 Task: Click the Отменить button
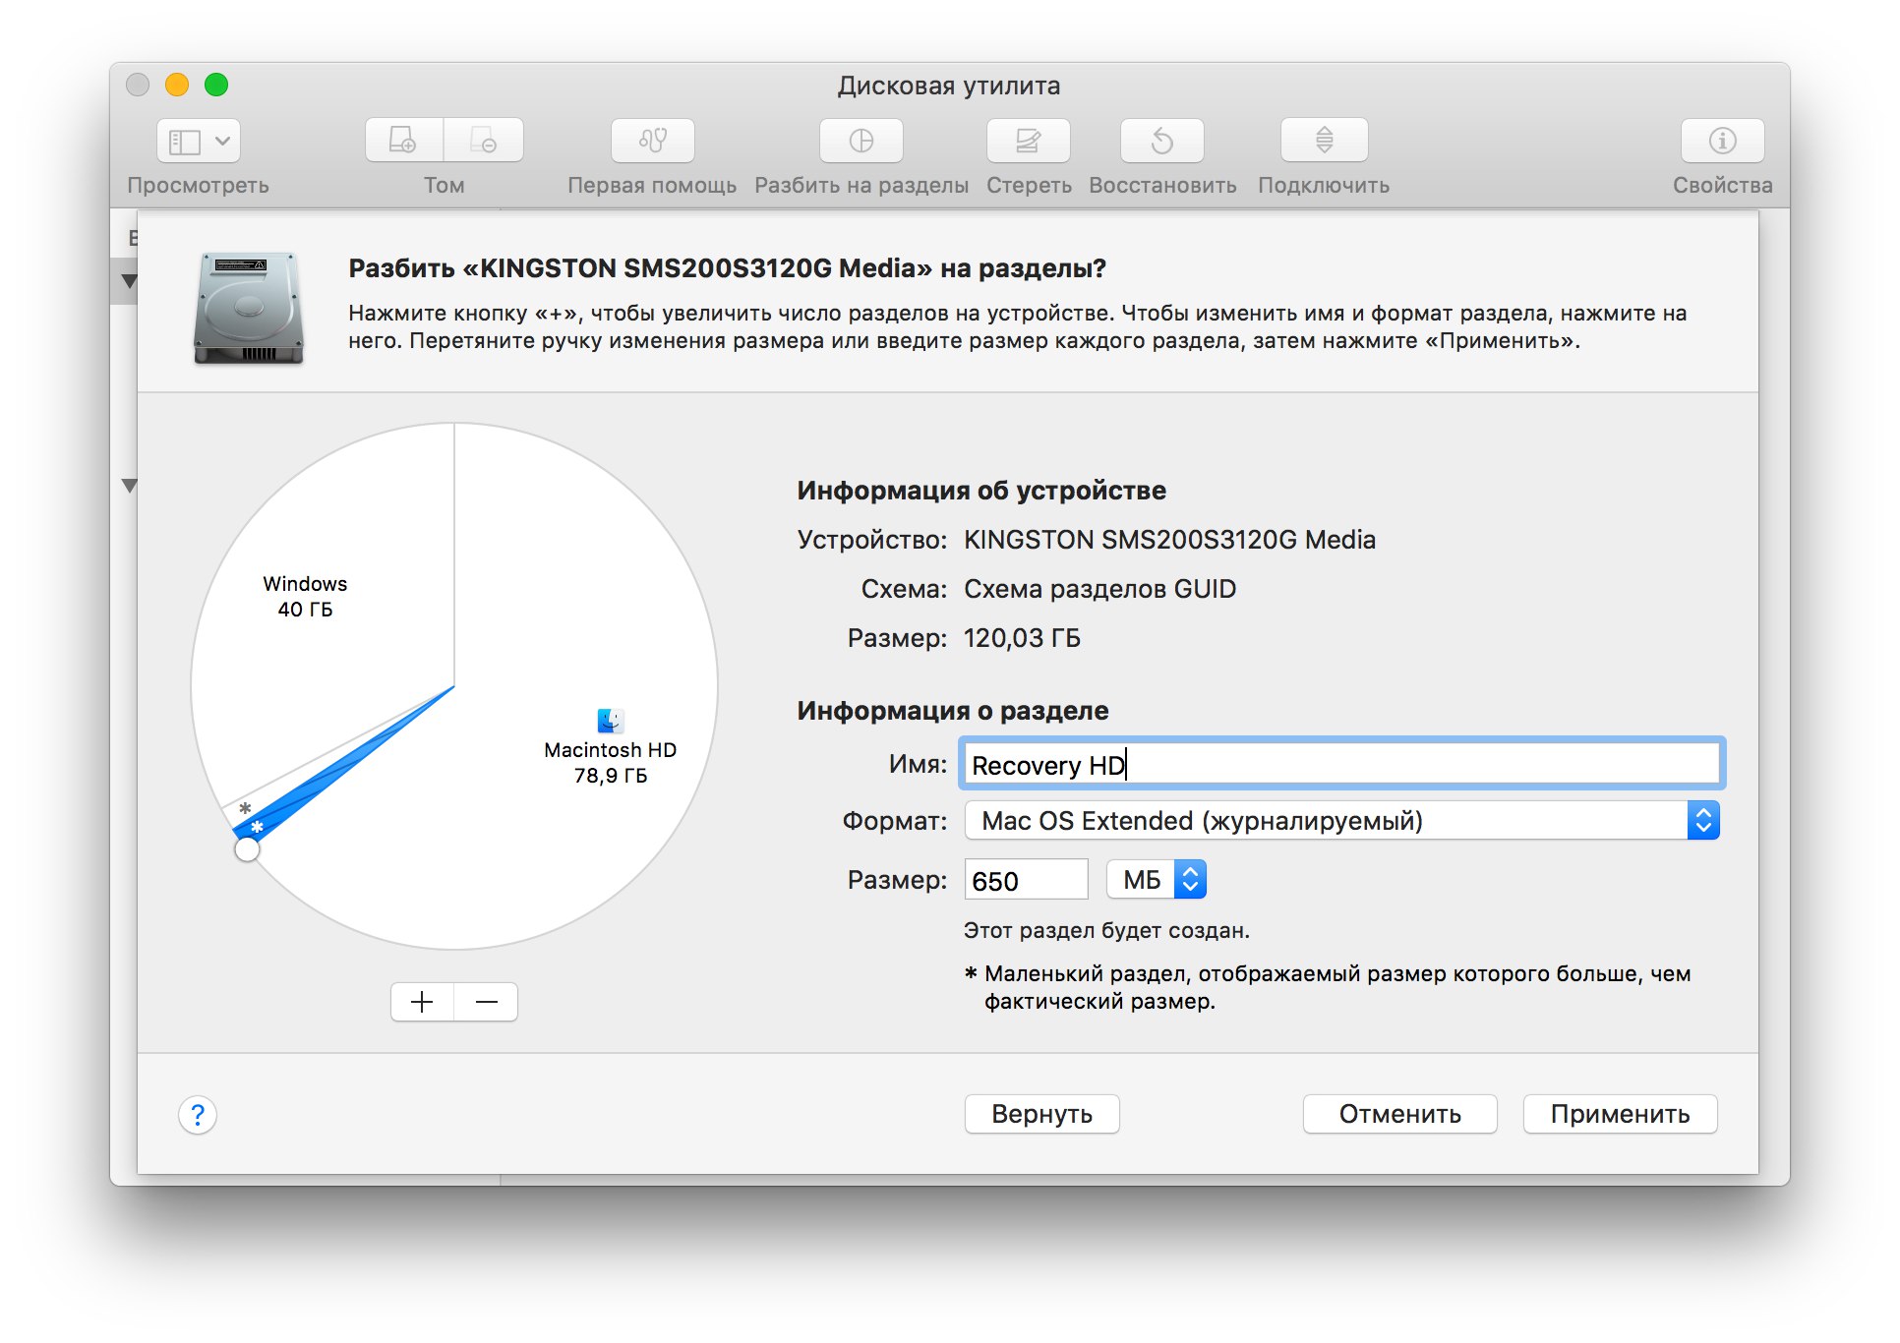pos(1399,1114)
